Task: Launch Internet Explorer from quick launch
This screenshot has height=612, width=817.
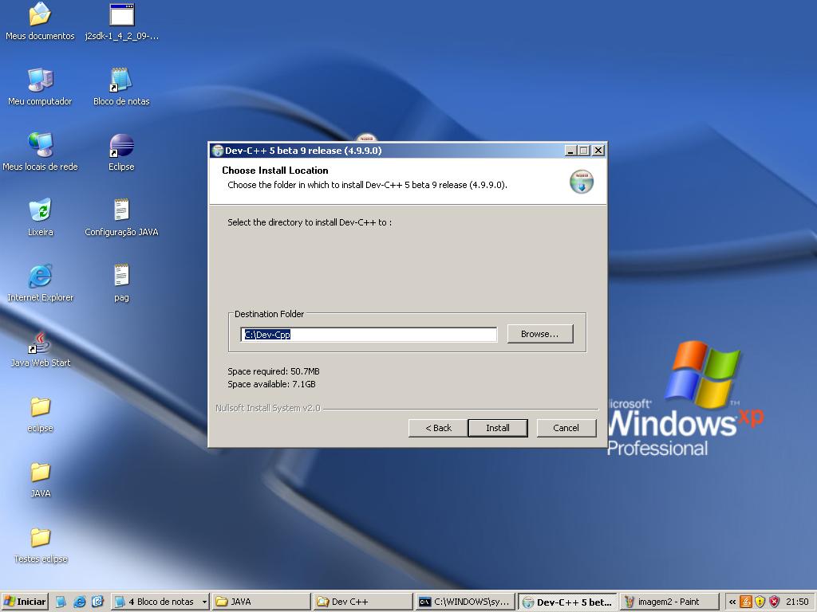Action: click(79, 602)
